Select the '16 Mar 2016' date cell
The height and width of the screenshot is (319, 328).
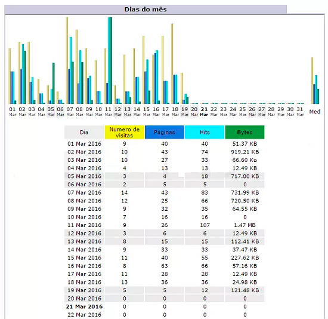(x=84, y=266)
